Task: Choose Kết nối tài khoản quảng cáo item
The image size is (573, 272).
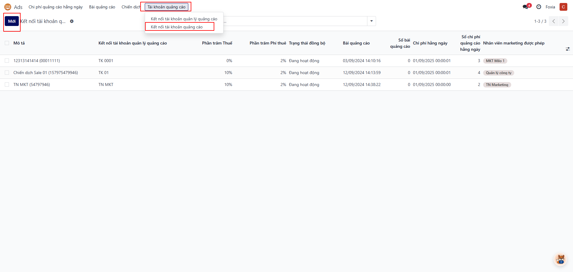Action: pyautogui.click(x=177, y=27)
